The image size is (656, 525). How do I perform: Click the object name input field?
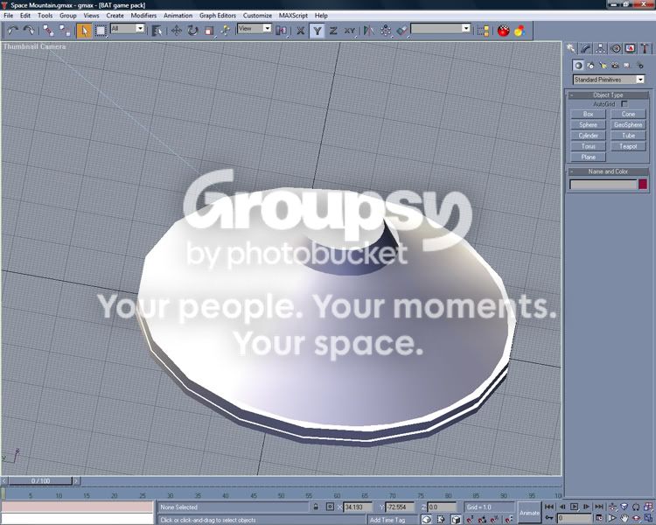603,185
